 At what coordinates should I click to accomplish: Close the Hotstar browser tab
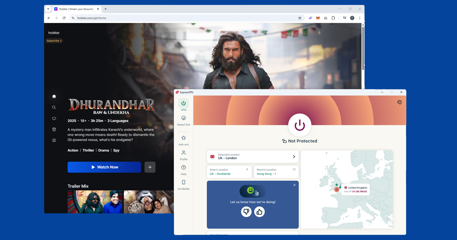pyautogui.click(x=97, y=9)
